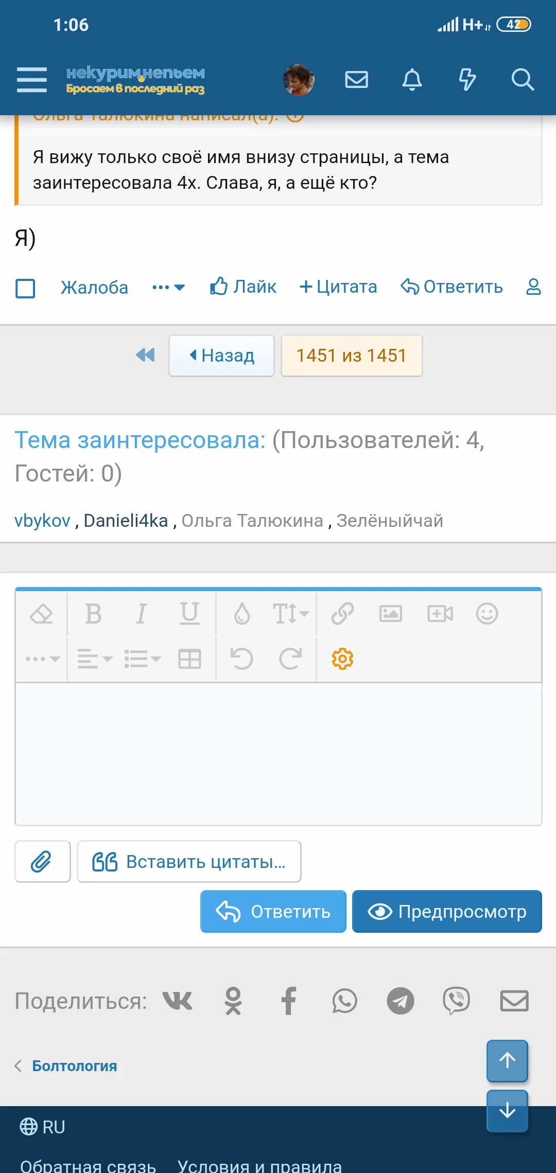The height and width of the screenshot is (1173, 556).
Task: Open the hamburger navigation menu
Action: point(32,80)
